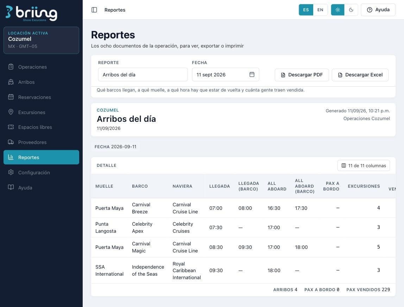
Task: Go to Espacios libres in the sidebar
Action: click(x=41, y=127)
